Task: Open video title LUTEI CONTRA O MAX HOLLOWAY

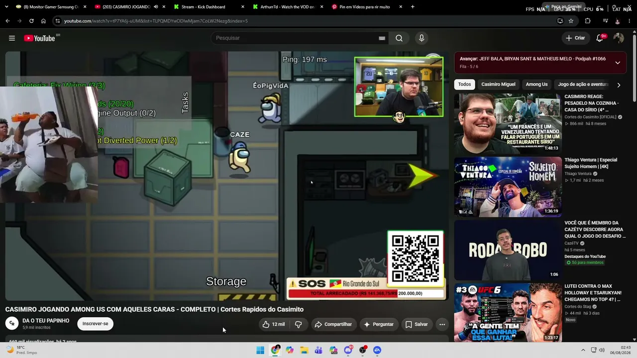Action: [592, 293]
